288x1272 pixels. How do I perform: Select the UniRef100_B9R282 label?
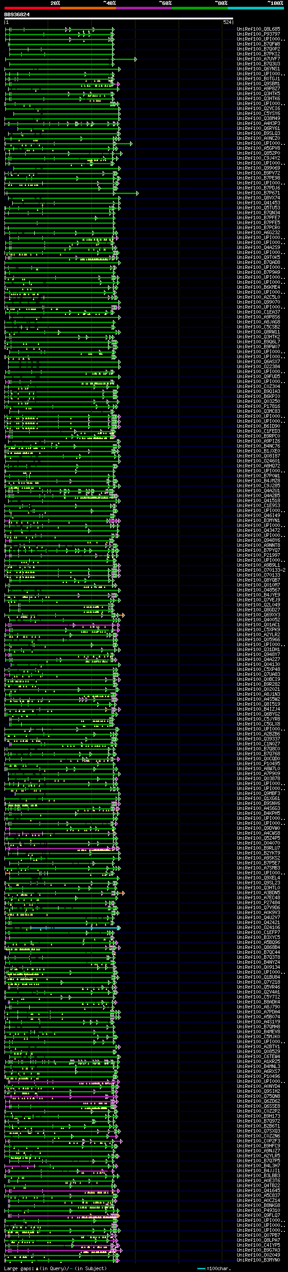258,685
